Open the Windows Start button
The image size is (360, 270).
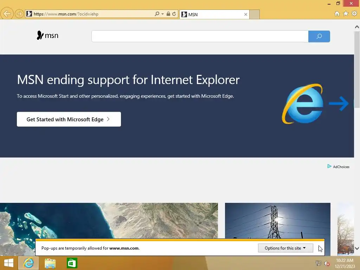coord(9,263)
